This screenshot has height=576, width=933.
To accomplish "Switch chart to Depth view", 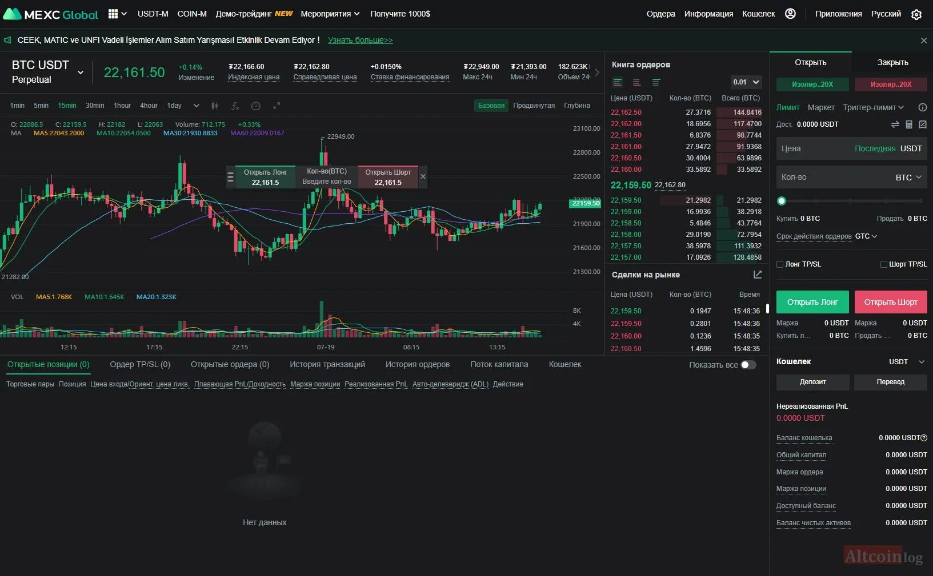I will pos(577,106).
